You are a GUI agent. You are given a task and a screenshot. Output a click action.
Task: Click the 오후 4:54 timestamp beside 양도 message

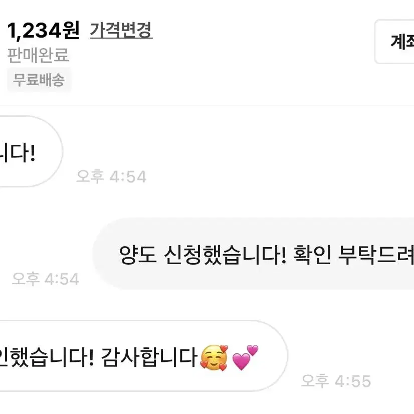(46, 279)
